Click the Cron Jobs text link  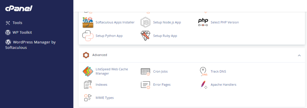(160, 71)
